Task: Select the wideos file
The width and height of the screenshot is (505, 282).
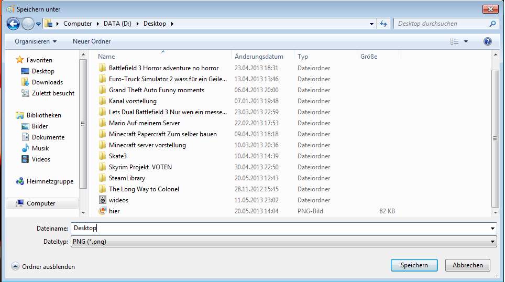Action: 118,200
